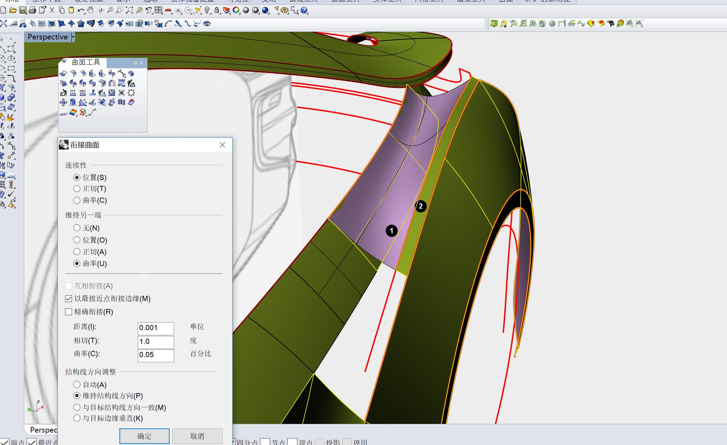
Task: Click 确定 to confirm match surface
Action: (x=144, y=436)
